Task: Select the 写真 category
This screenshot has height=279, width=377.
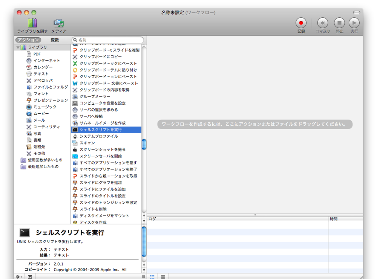Action: (34, 134)
